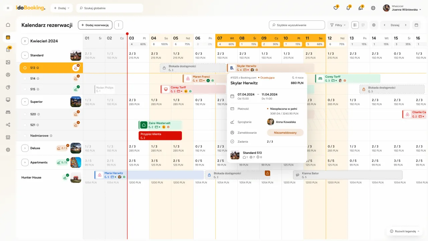
Task: Go to Home in the sidebar
Action: (8, 25)
